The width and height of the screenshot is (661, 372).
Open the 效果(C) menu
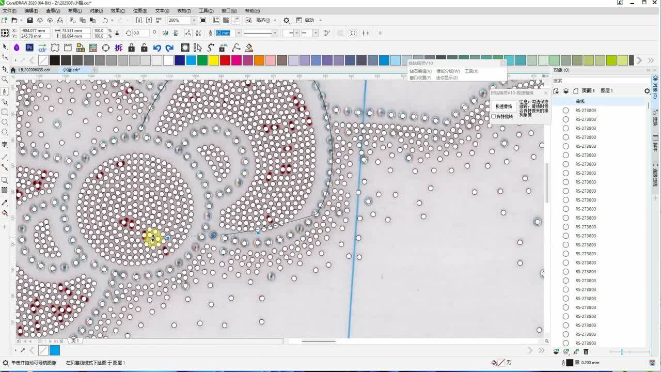(x=118, y=11)
